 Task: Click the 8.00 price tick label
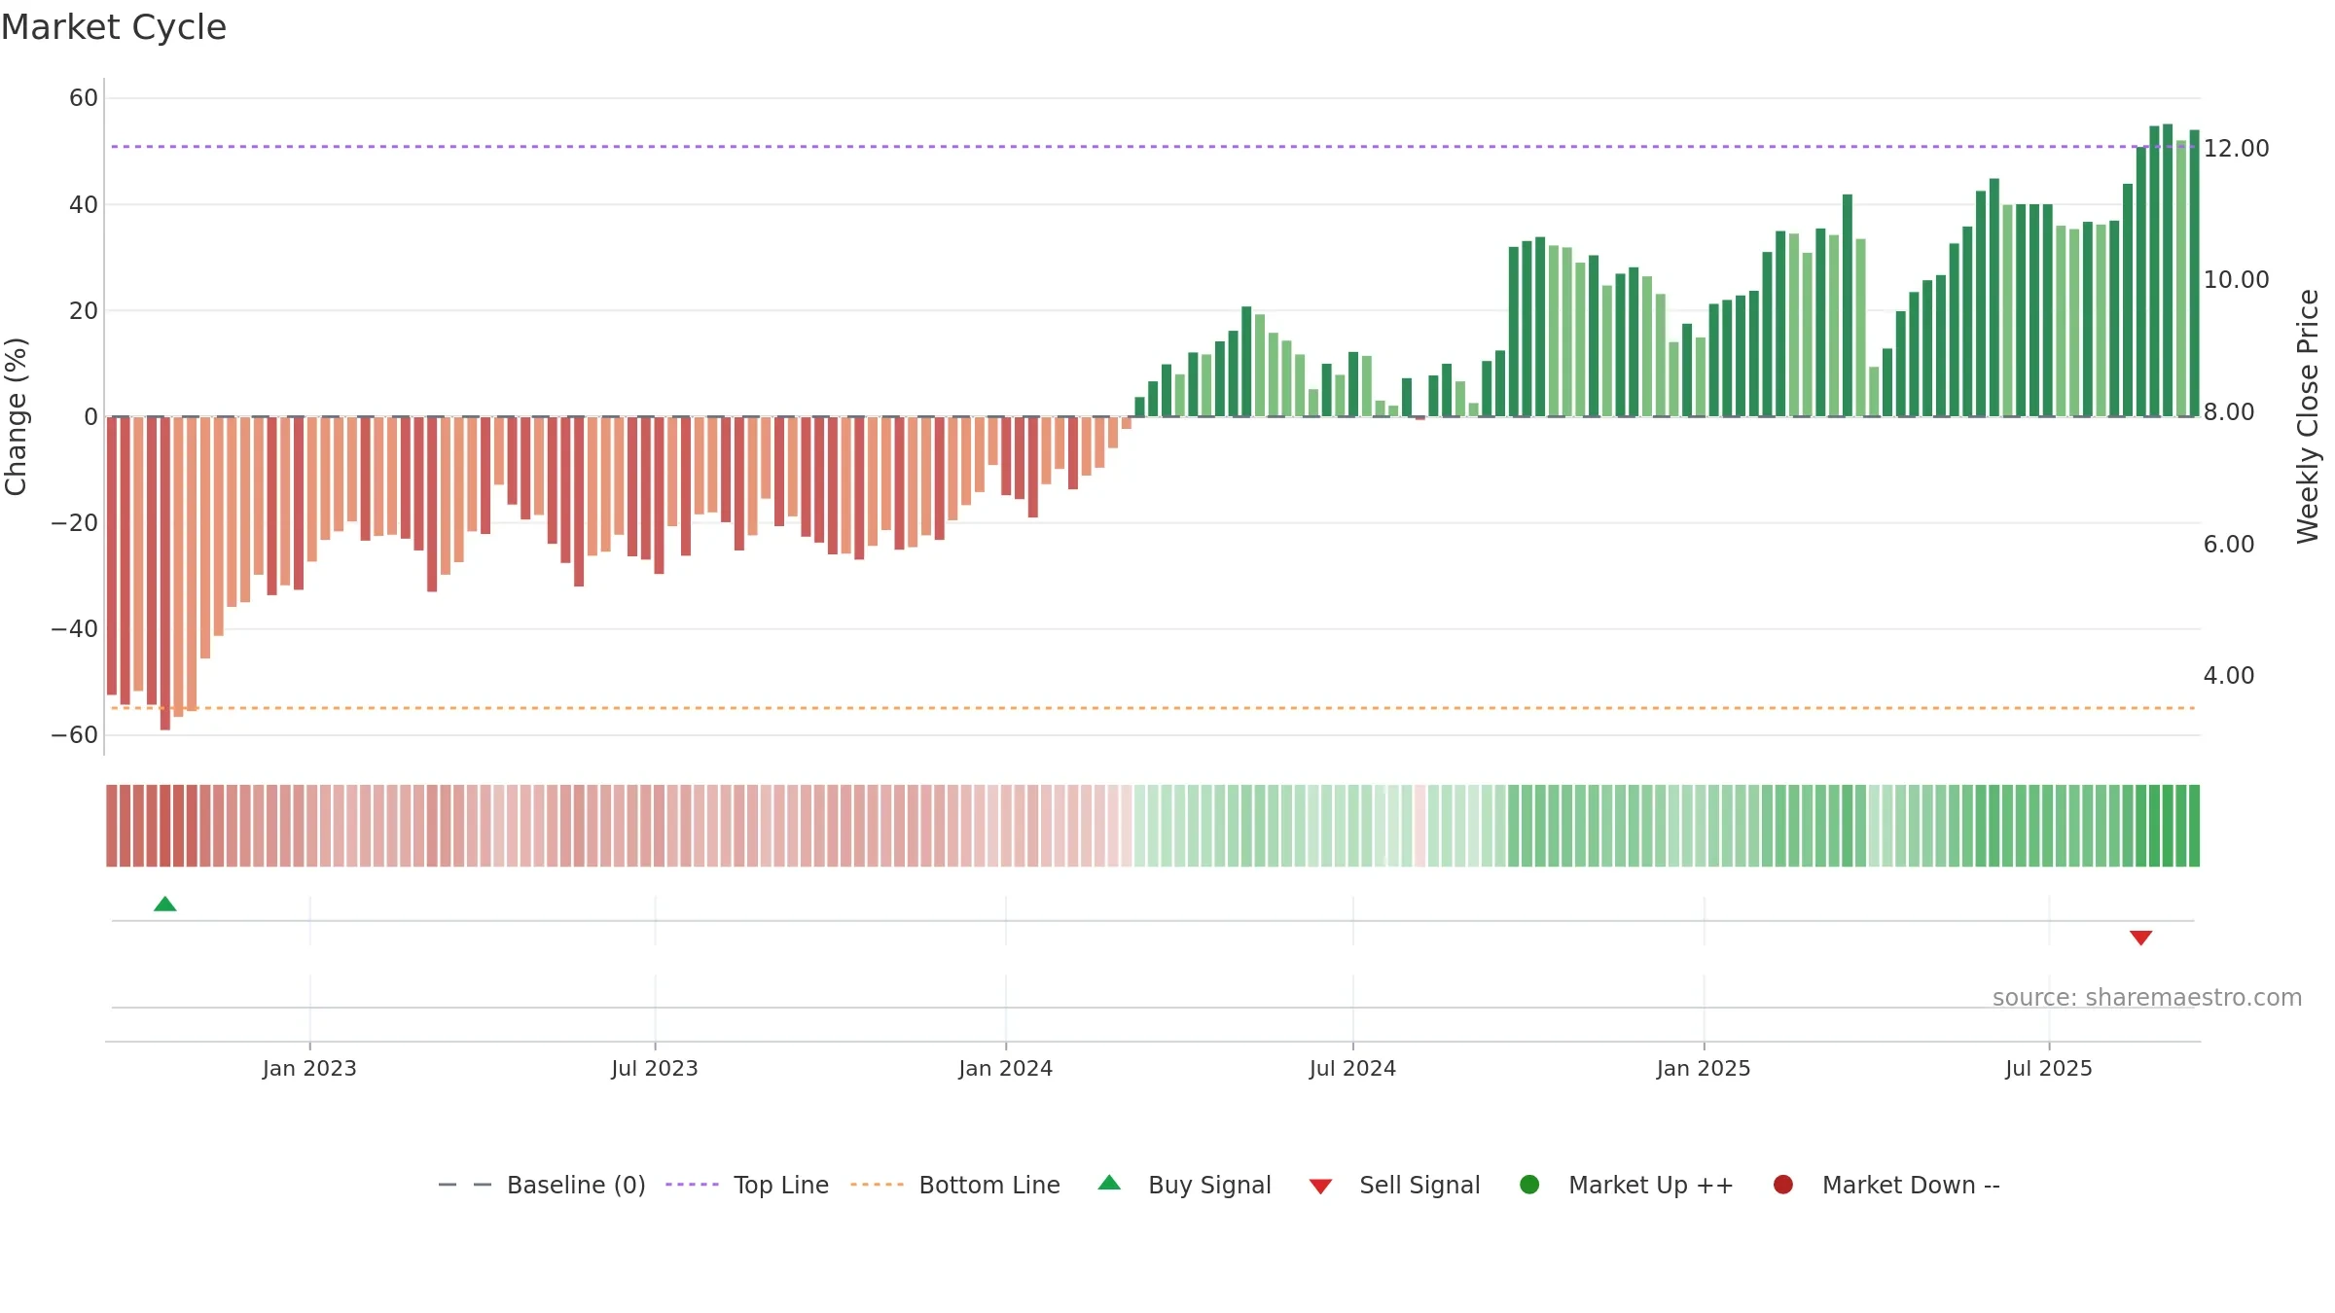[x=2228, y=411]
